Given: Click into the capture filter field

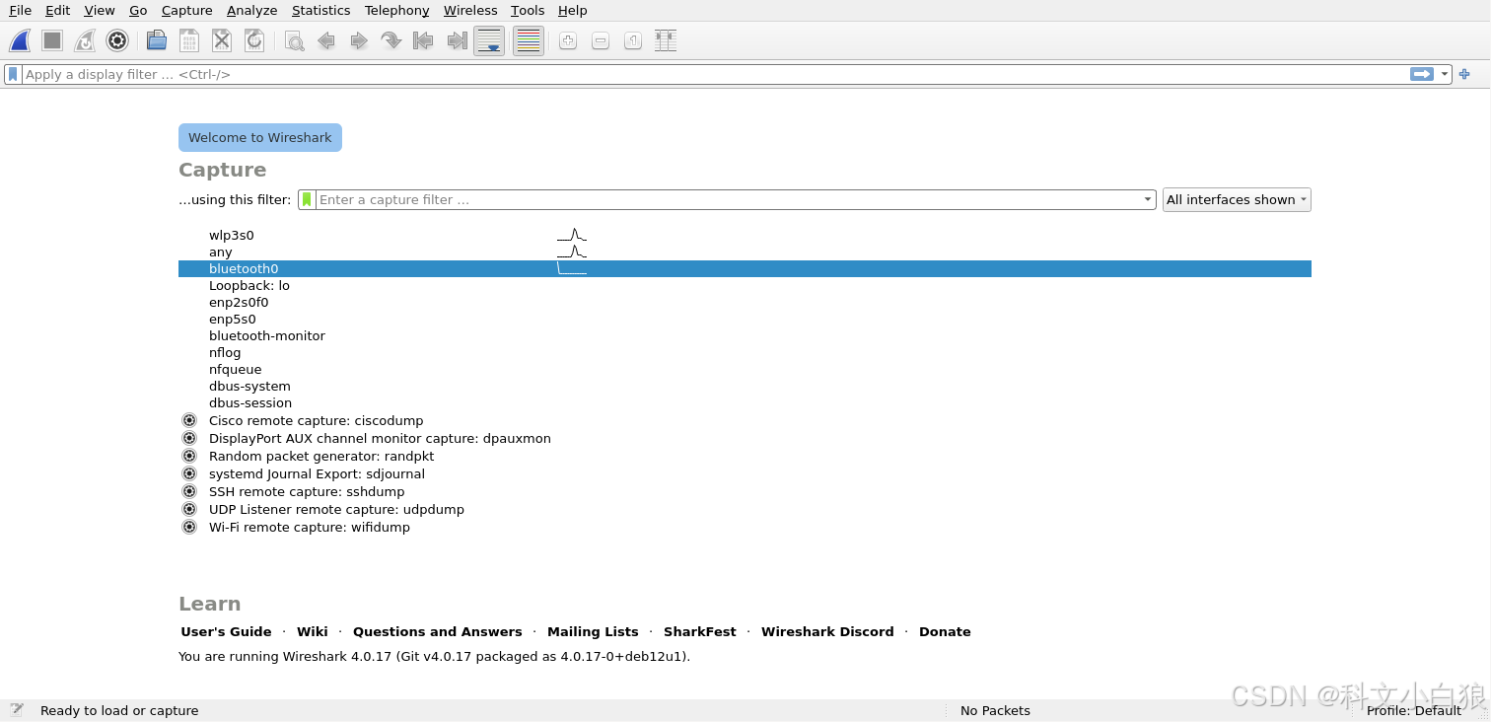Looking at the screenshot, I should (x=728, y=199).
